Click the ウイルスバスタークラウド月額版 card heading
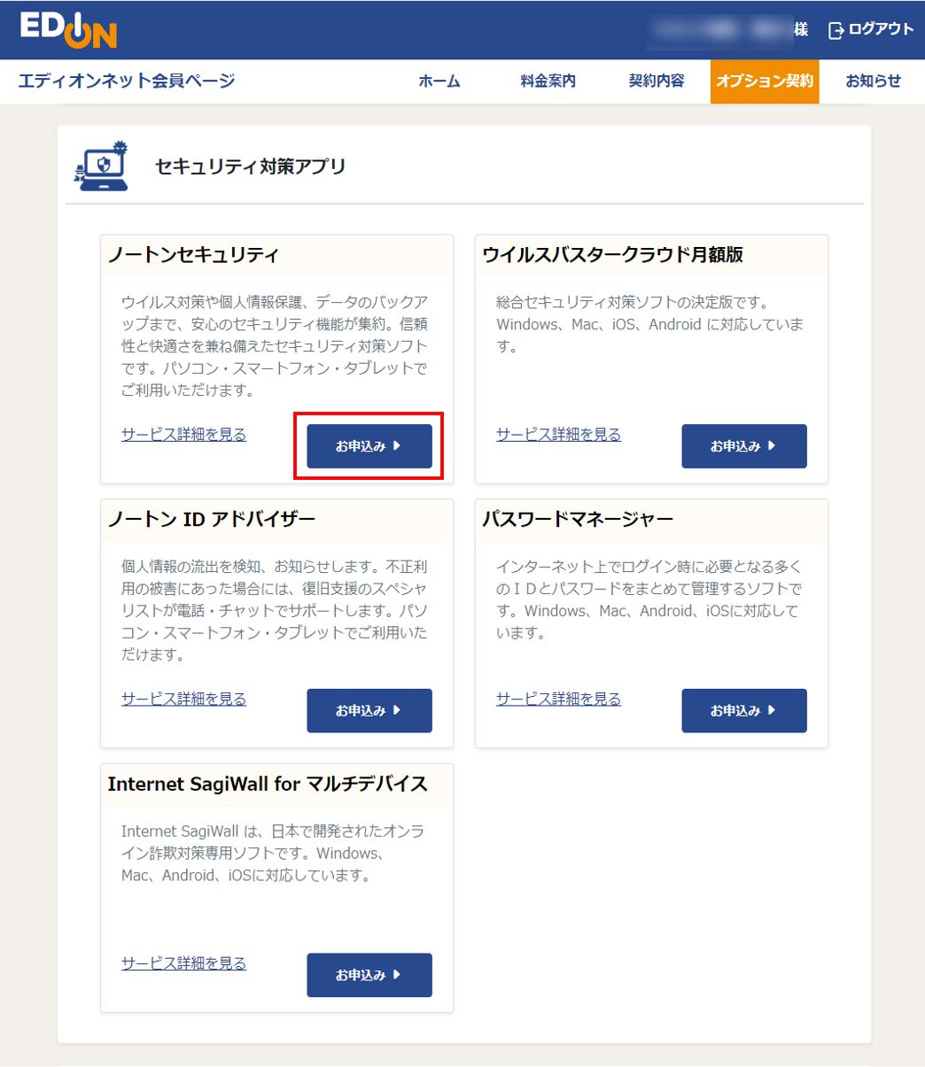 point(612,255)
